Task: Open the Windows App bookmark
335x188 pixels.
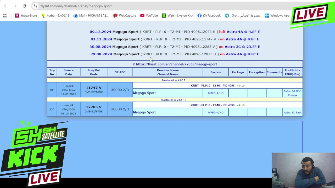Action: (x=277, y=16)
